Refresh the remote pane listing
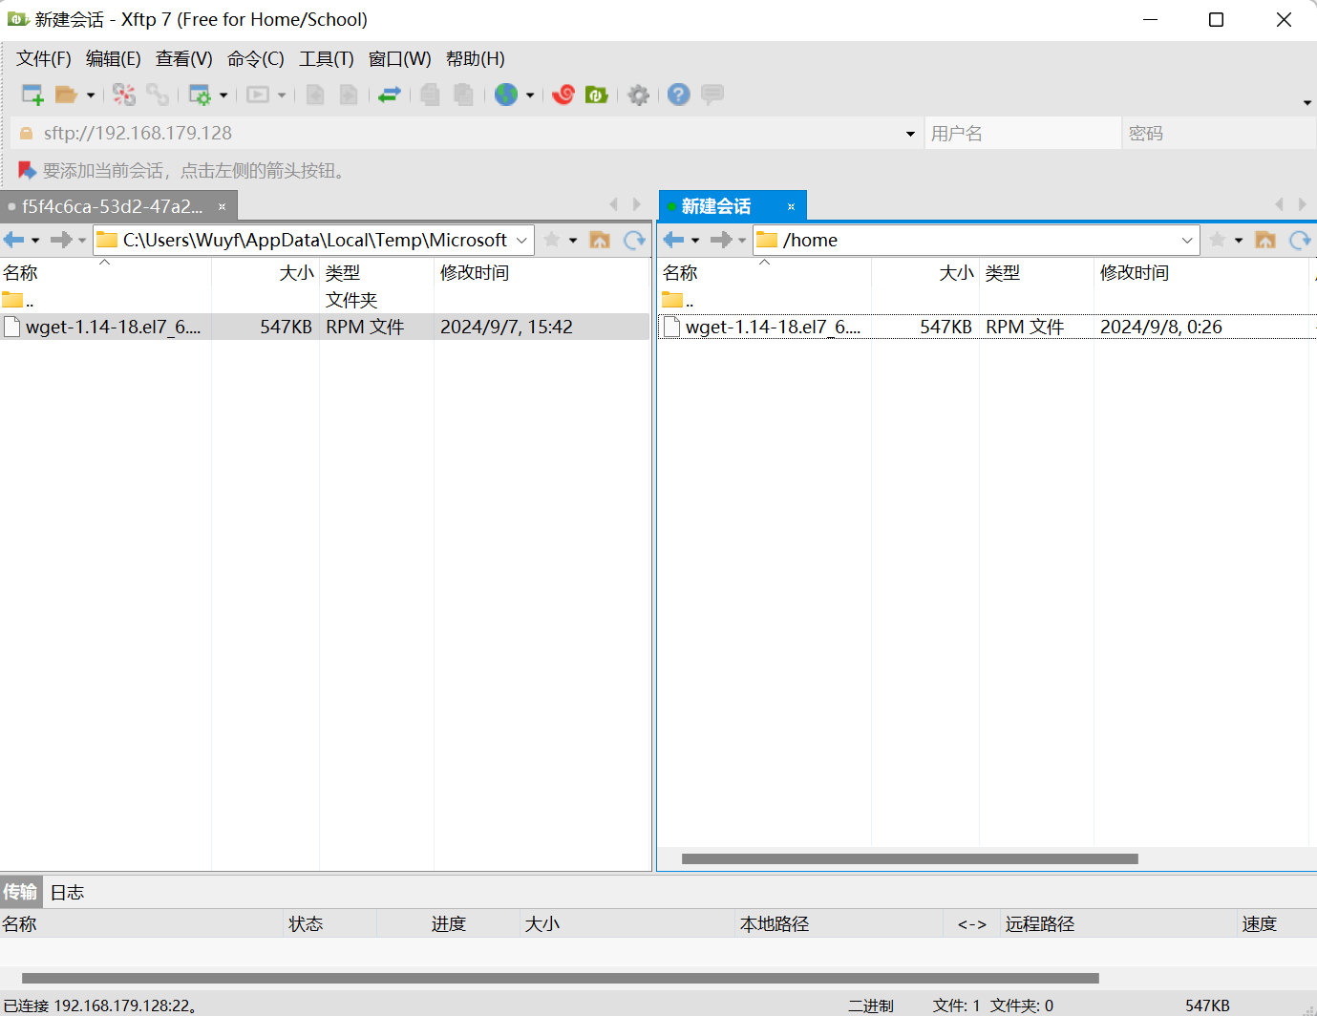The image size is (1317, 1016). [1300, 240]
